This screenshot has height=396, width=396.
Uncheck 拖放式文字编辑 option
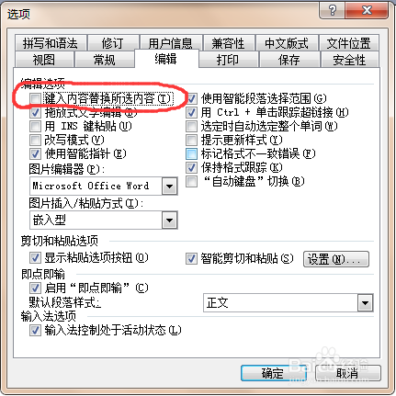tap(35, 113)
